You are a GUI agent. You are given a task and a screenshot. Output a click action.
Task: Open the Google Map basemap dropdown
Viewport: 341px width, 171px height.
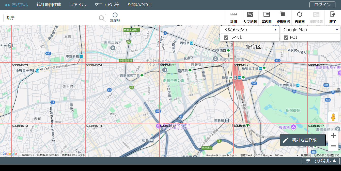click(x=310, y=30)
